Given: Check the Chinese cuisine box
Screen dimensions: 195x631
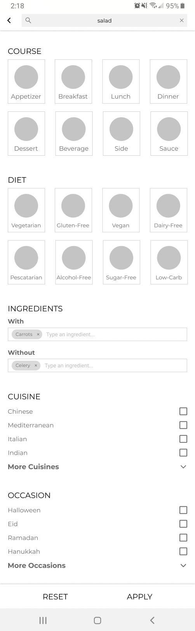Looking at the screenshot, I should (x=183, y=411).
